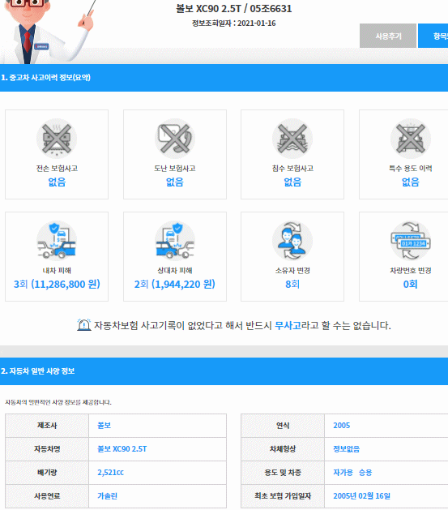Click 내차 피해 amount 3회 (11,286,800 원)
The height and width of the screenshot is (510, 448).
(57, 285)
